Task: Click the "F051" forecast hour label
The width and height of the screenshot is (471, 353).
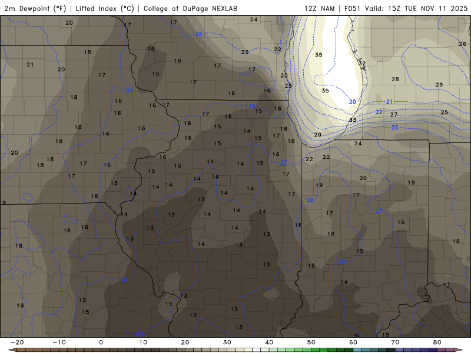Action: (352, 8)
